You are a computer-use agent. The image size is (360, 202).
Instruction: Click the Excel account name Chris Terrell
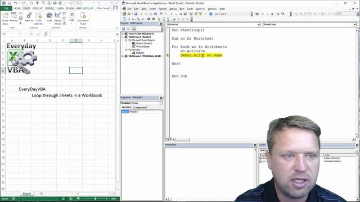103,8
